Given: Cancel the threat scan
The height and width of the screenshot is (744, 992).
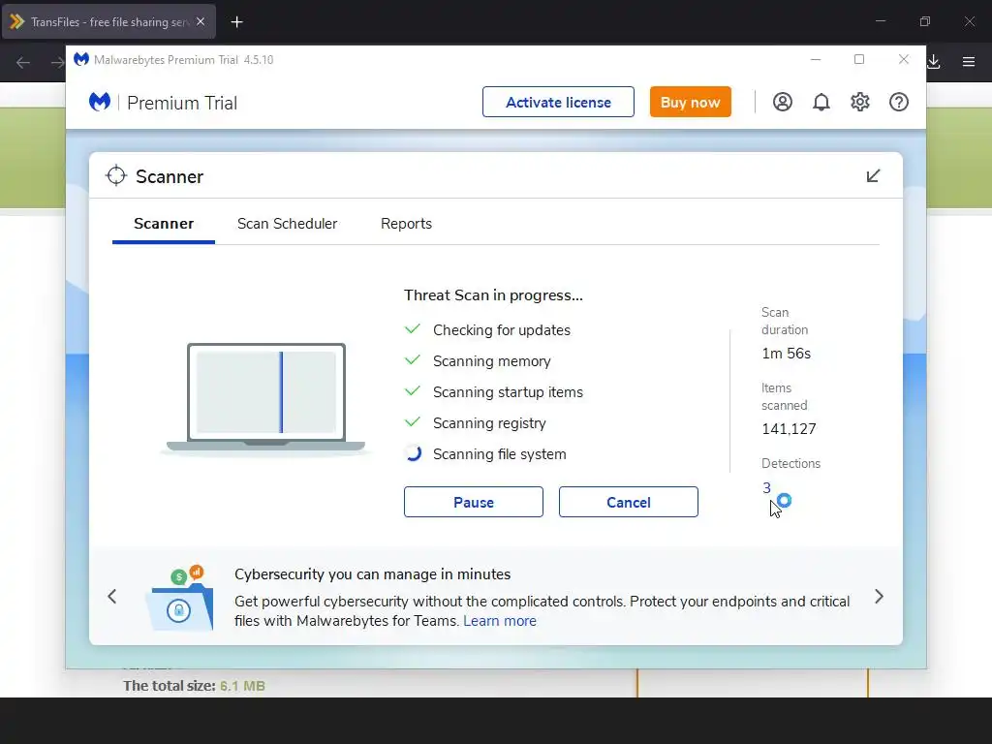Looking at the screenshot, I should (628, 502).
